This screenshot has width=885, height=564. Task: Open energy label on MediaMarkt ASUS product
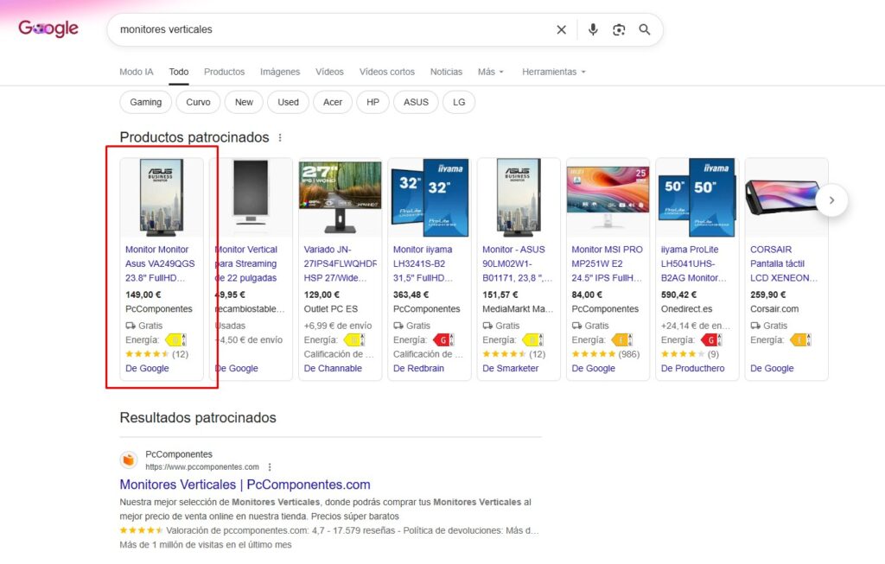point(532,340)
